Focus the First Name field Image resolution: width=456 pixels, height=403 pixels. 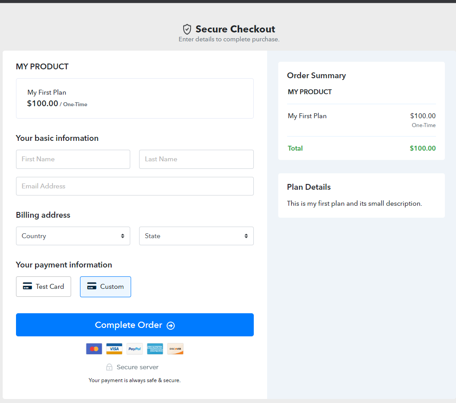tap(73, 160)
